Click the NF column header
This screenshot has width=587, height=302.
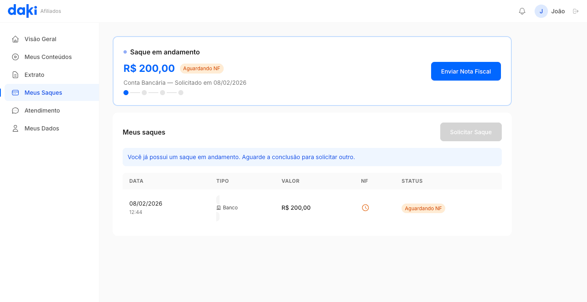click(365, 181)
